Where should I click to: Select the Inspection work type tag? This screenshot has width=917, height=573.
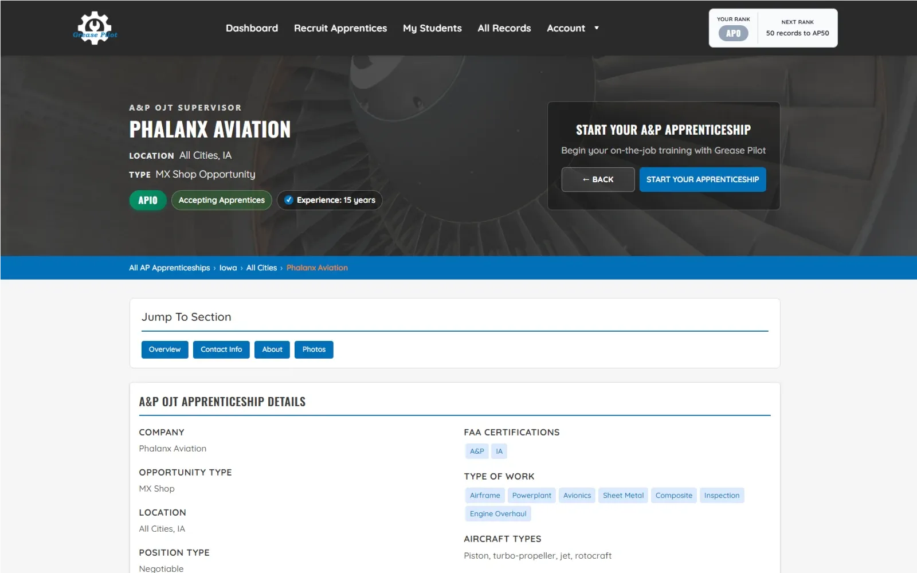[722, 496]
